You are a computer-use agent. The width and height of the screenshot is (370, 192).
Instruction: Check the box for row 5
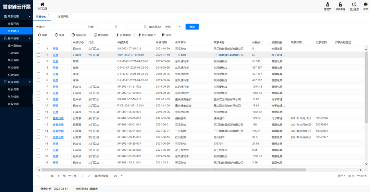[x=38, y=74]
